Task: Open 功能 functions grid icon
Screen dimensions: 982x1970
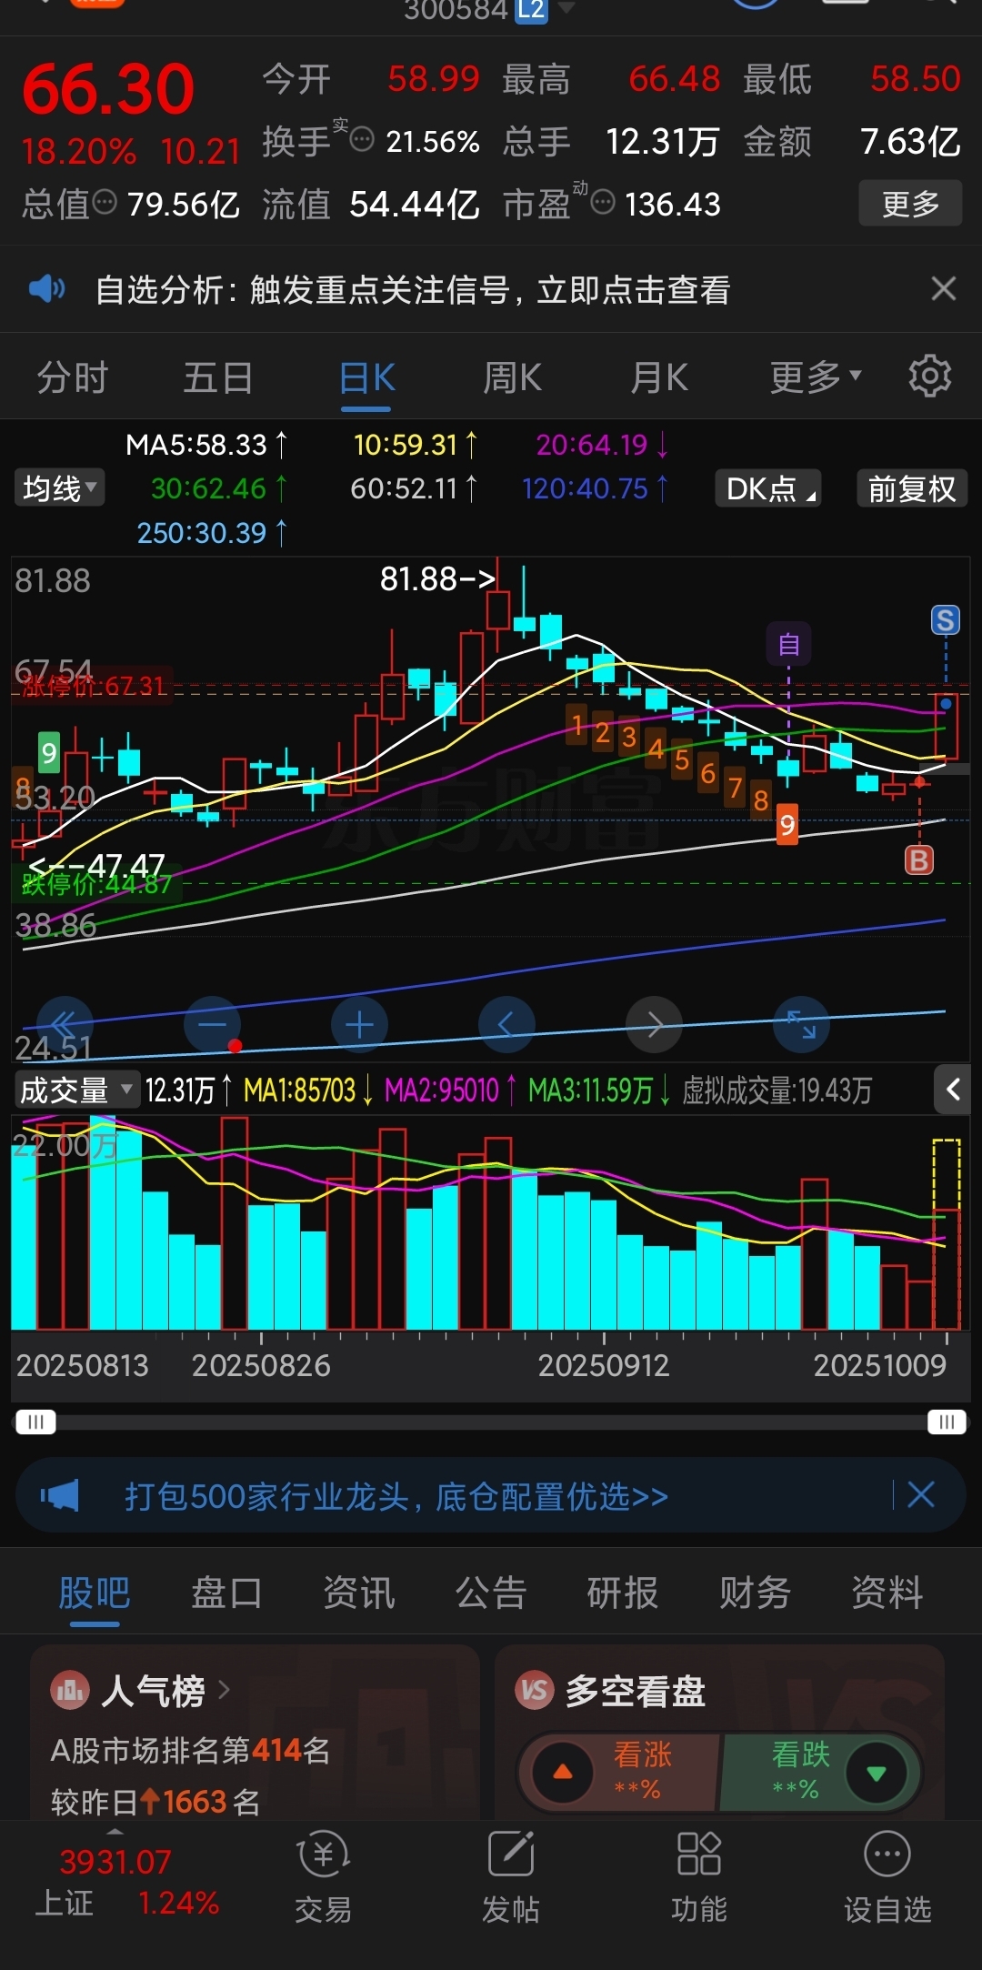Action: click(x=699, y=1853)
